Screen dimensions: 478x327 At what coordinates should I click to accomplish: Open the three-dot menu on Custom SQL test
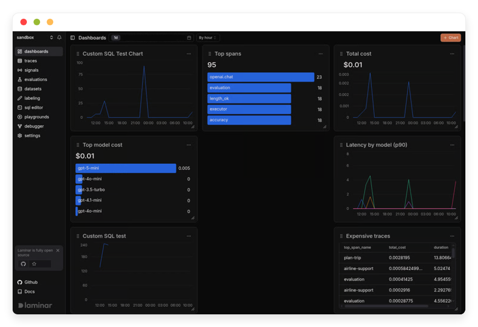coord(188,236)
